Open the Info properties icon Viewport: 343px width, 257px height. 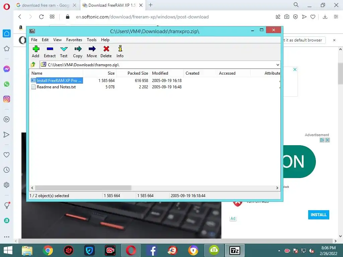120,52
